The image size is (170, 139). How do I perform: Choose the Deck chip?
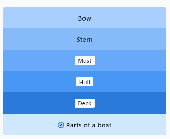pos(84,103)
